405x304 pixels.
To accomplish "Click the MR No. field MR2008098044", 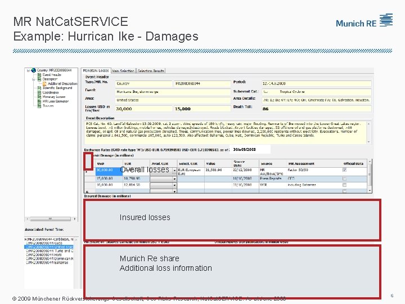I will point(202,83).
